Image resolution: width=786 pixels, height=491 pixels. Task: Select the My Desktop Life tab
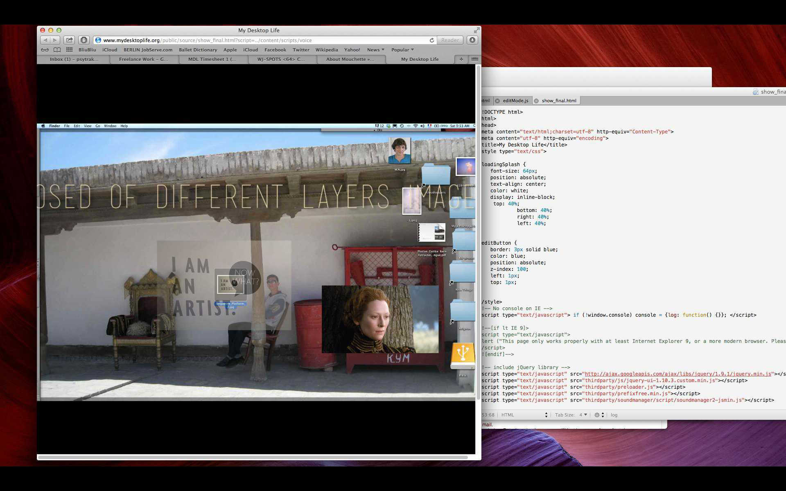[420, 59]
